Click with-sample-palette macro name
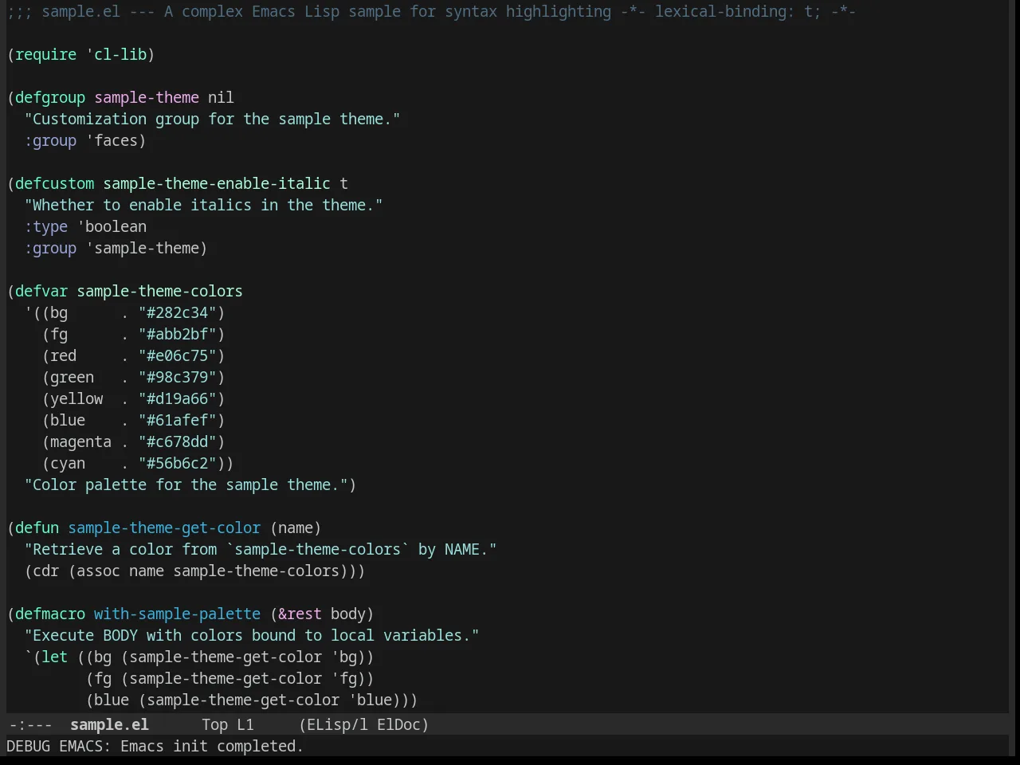The width and height of the screenshot is (1020, 765). coord(177,614)
